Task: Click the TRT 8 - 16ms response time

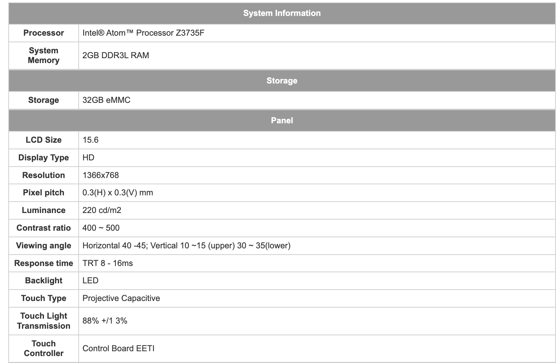Action: click(108, 263)
